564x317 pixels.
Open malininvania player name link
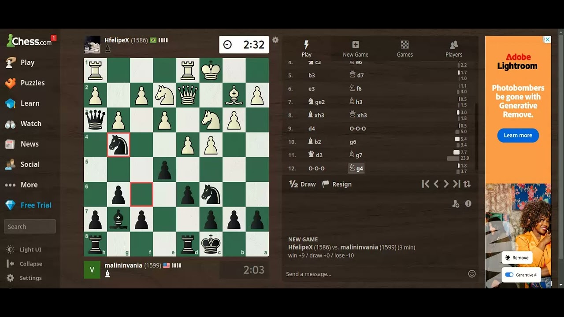tap(123, 265)
